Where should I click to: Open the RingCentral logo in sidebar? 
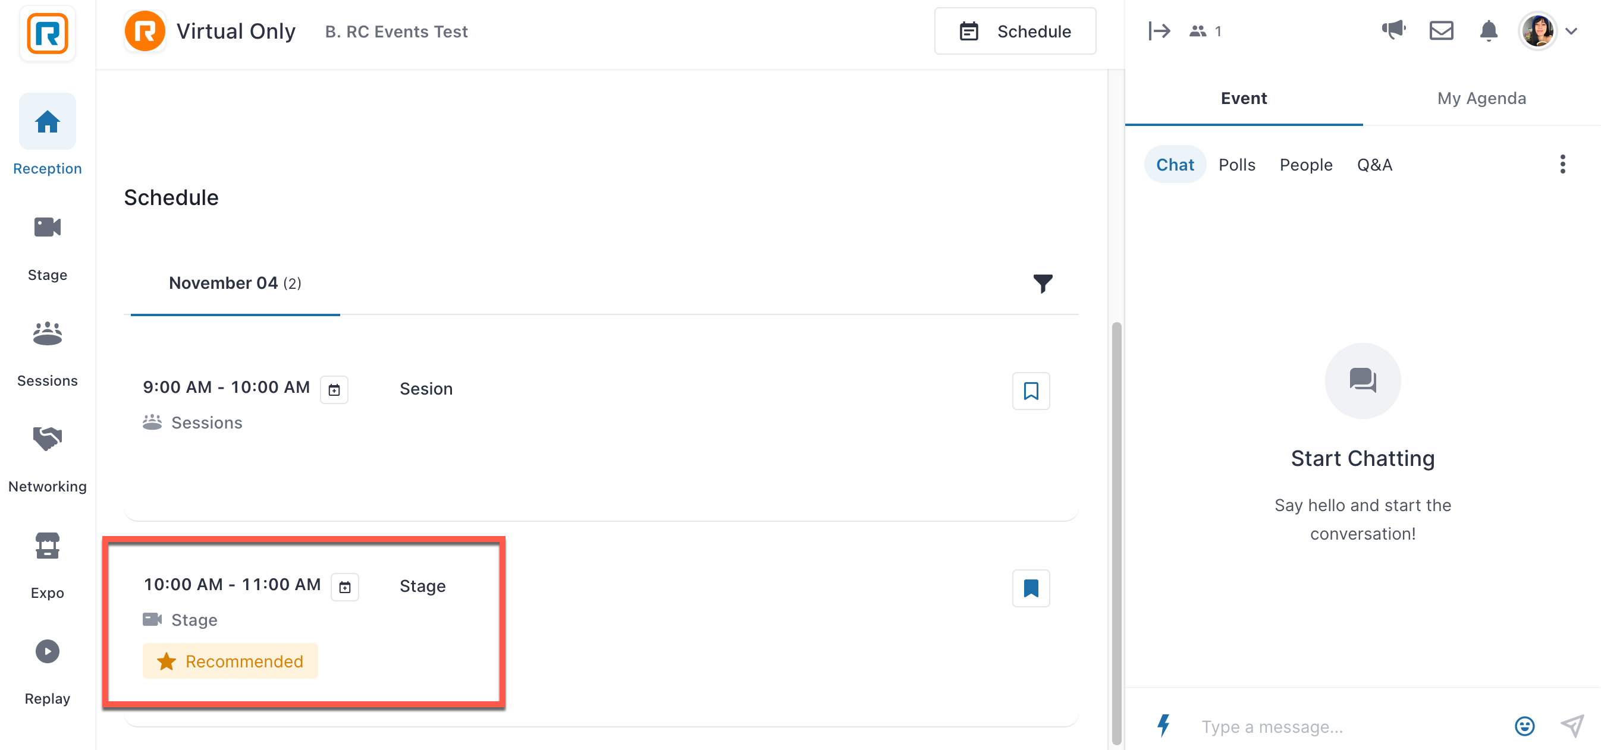tap(47, 33)
